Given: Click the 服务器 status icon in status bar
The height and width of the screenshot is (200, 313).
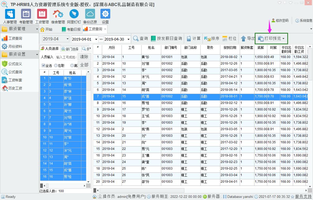Looking at the screenshot, I should click(x=205, y=197).
